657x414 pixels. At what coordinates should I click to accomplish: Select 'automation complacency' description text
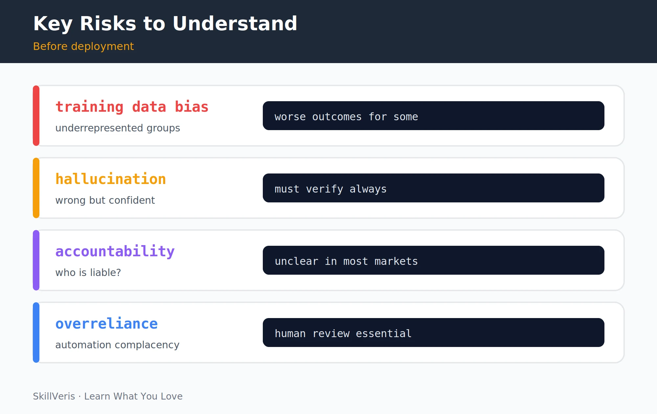pyautogui.click(x=117, y=345)
